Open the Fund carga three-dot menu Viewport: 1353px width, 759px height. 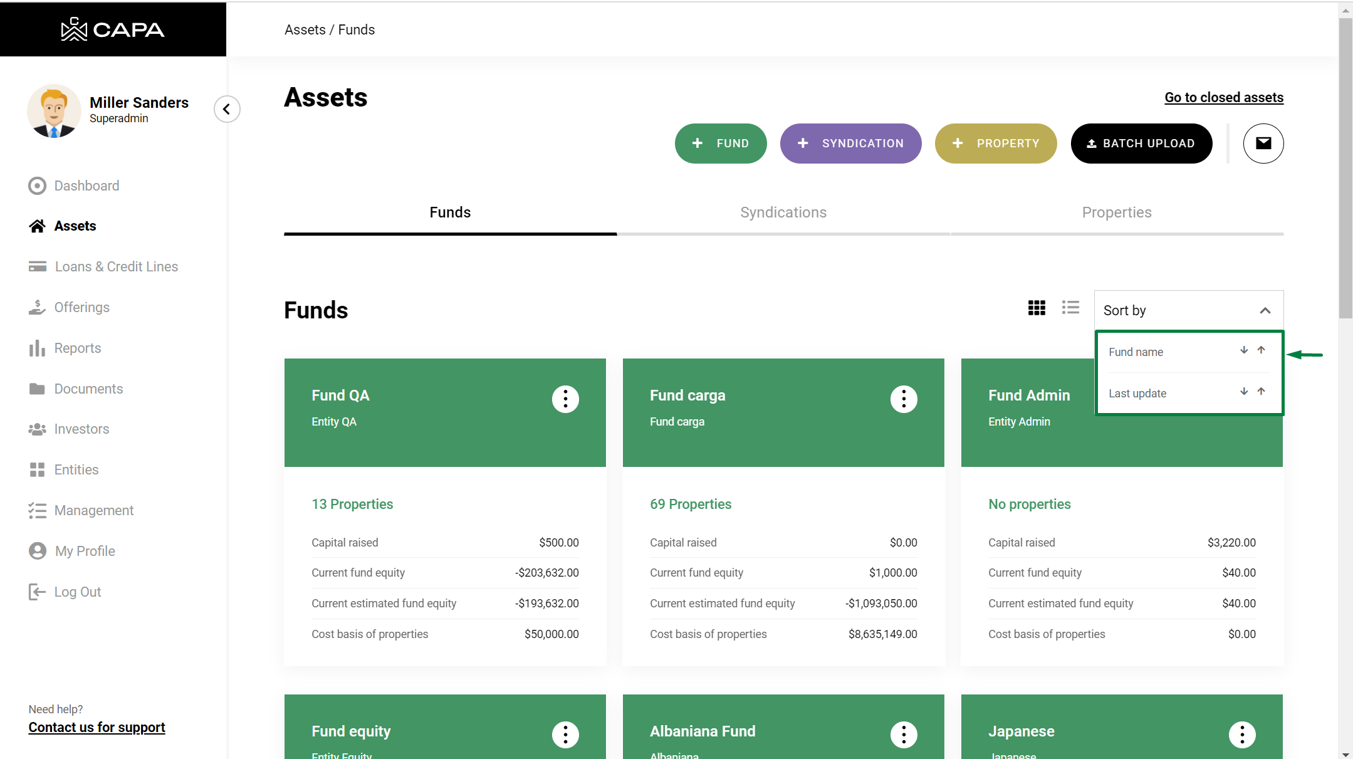click(903, 399)
